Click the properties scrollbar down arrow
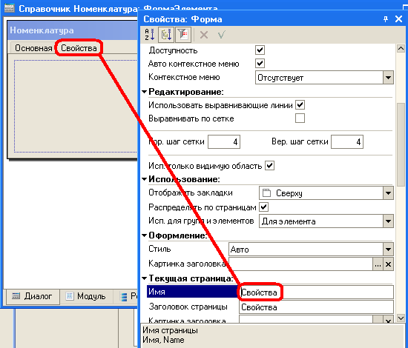The image size is (408, 348). (401, 318)
